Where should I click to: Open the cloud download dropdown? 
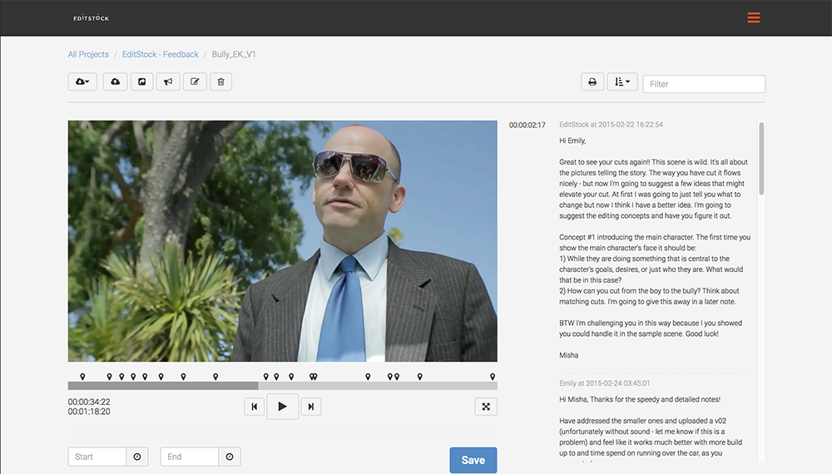(82, 81)
